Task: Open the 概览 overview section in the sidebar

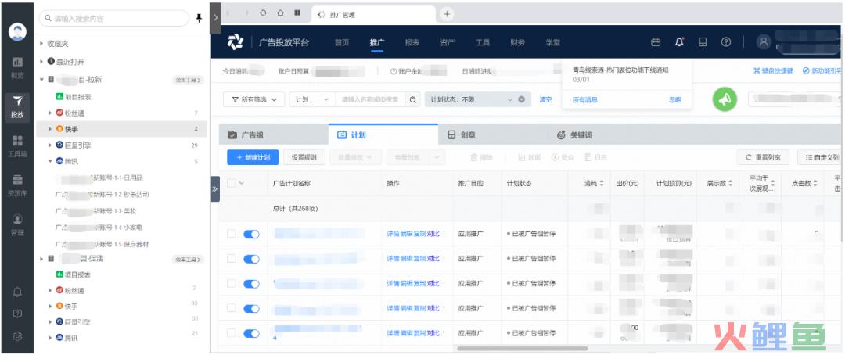Action: point(17,68)
